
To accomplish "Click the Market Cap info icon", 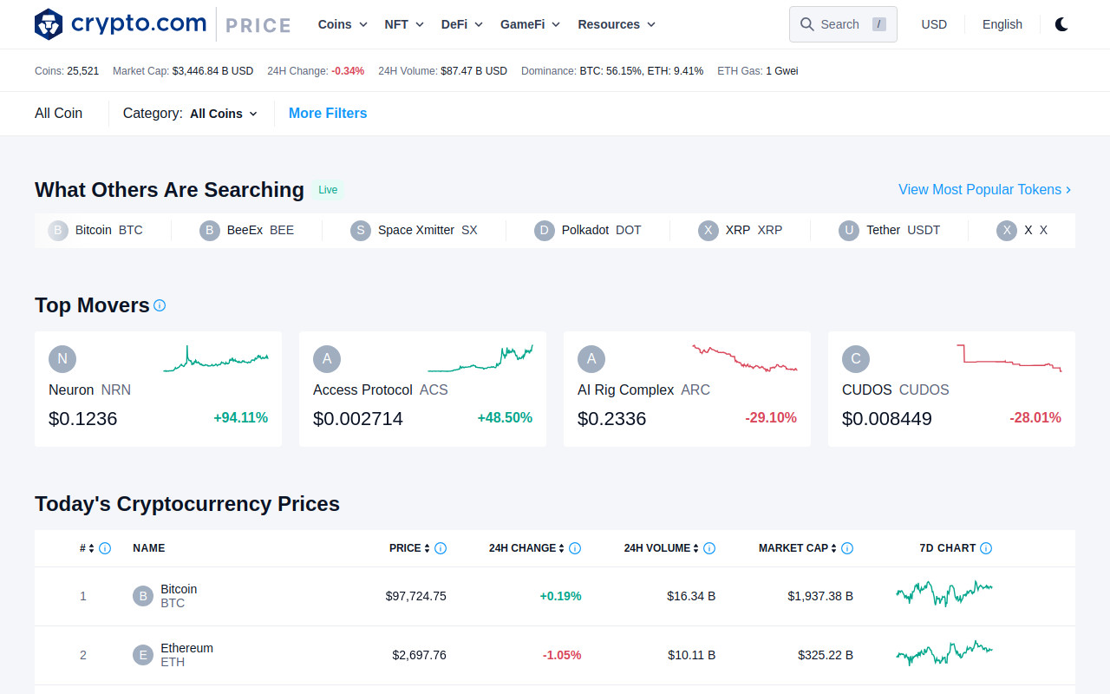I will coord(847,548).
